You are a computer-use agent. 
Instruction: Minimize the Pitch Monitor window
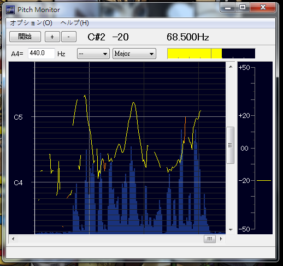point(228,8)
